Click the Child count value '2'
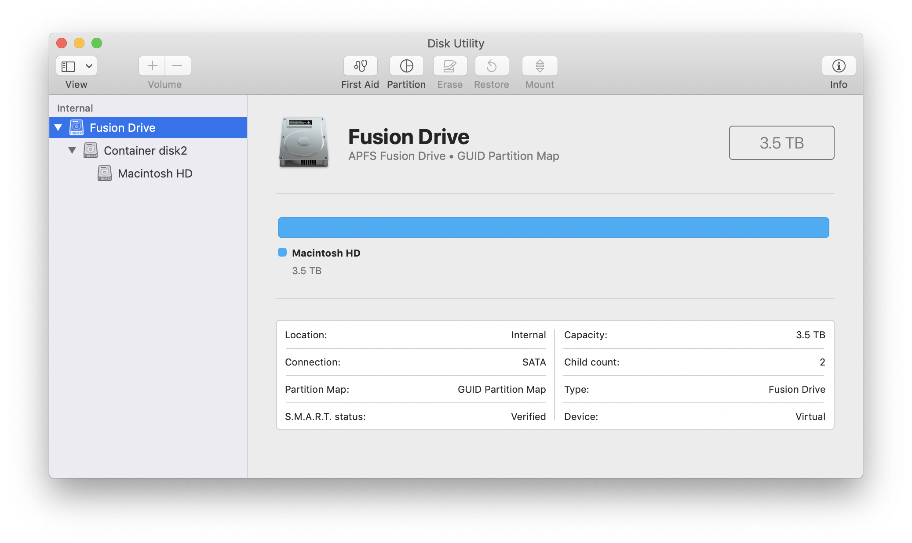912x543 pixels. tap(822, 362)
